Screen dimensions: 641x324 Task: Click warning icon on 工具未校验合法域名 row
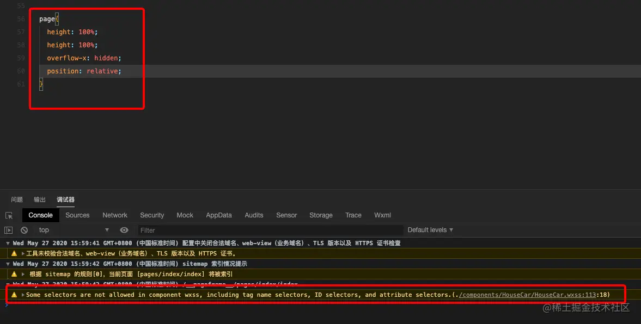coord(14,253)
